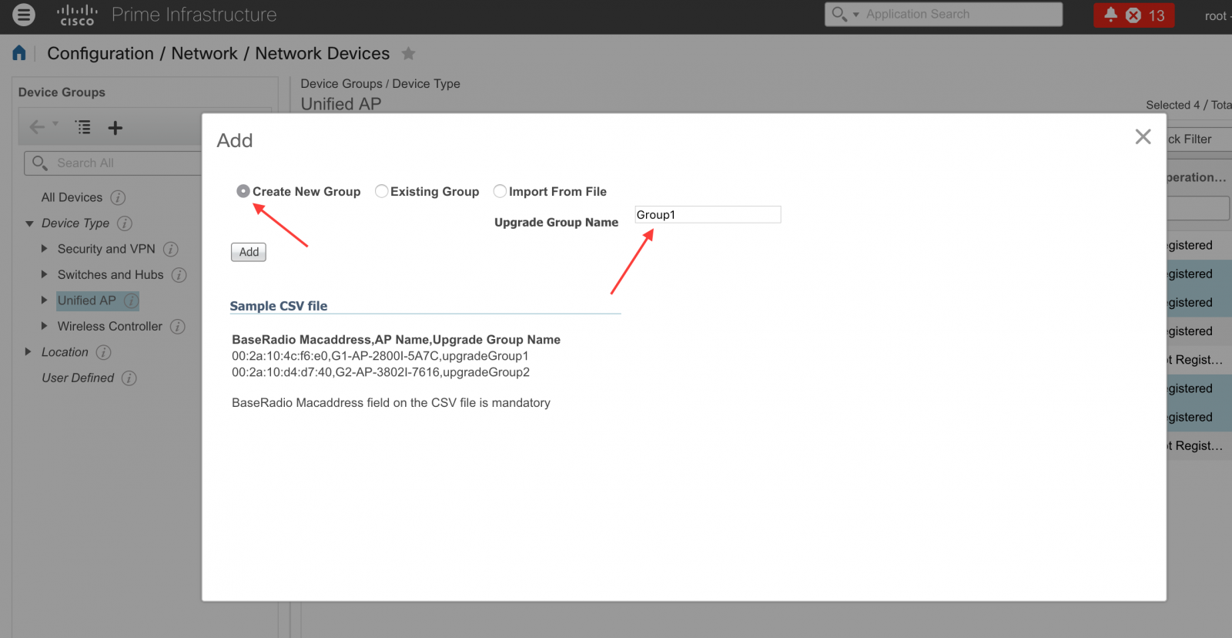Open the root user menu
1232x638 pixels.
point(1217,15)
